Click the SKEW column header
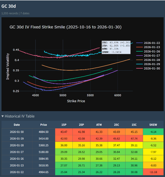Screen dimensions: 165x177 [x=153, y=125]
